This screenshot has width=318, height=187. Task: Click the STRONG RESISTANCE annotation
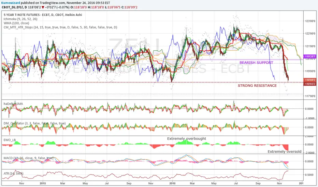257,86
